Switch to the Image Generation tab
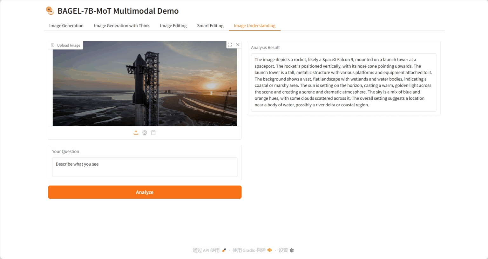488x259 pixels. click(66, 26)
